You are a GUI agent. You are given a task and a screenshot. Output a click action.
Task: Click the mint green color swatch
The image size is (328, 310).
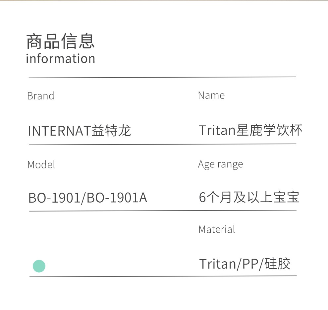pos(39,266)
